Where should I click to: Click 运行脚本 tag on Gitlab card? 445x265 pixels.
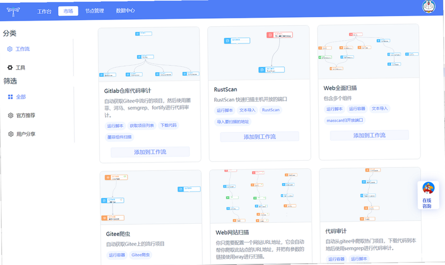(115, 126)
